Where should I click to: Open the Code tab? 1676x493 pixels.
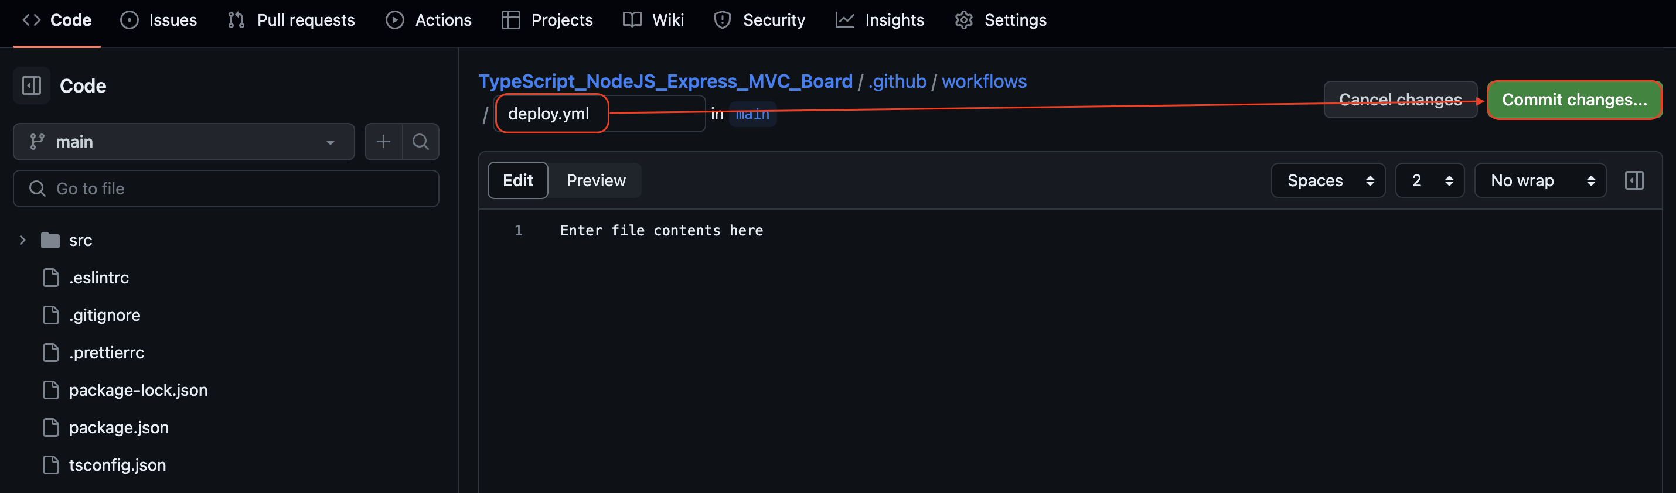click(57, 20)
